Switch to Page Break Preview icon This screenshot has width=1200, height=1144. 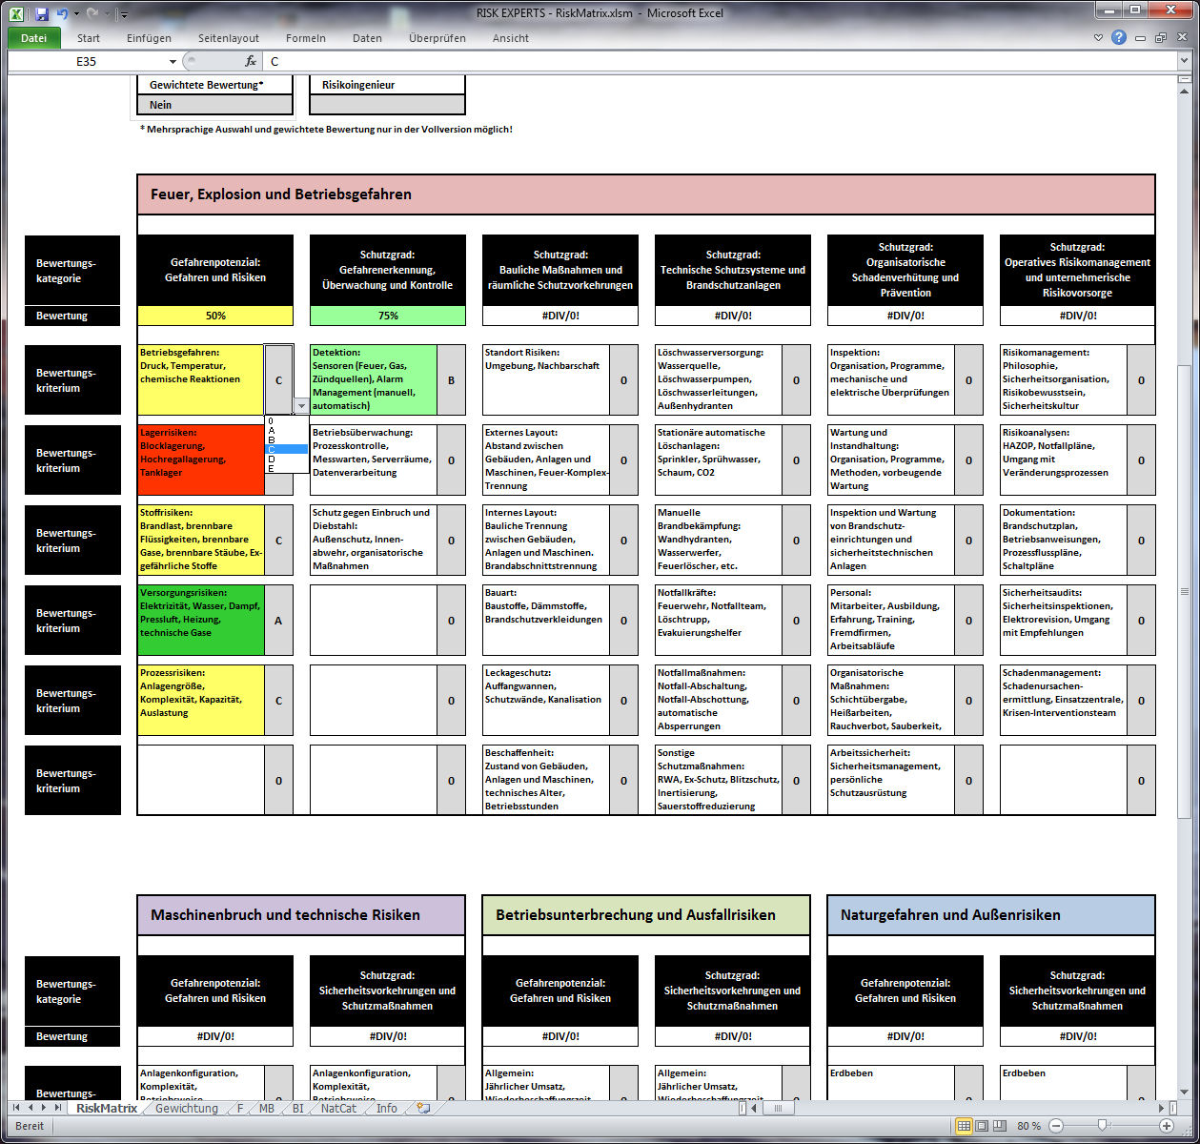tap(1000, 1126)
